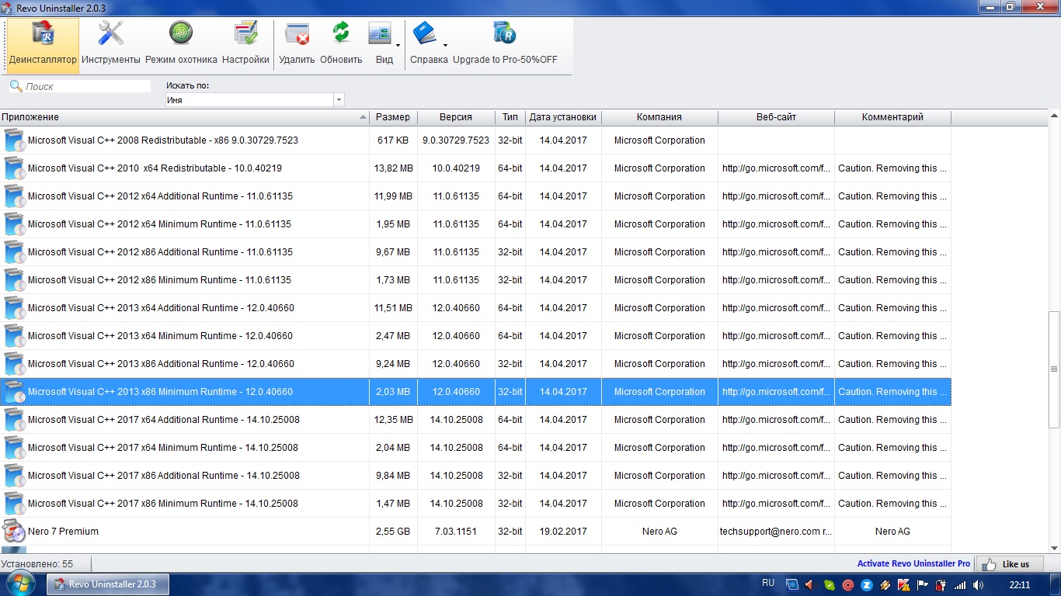Viewport: 1061px width, 596px height.
Task: Click version cell 9.0.30729.7523
Action: click(456, 140)
